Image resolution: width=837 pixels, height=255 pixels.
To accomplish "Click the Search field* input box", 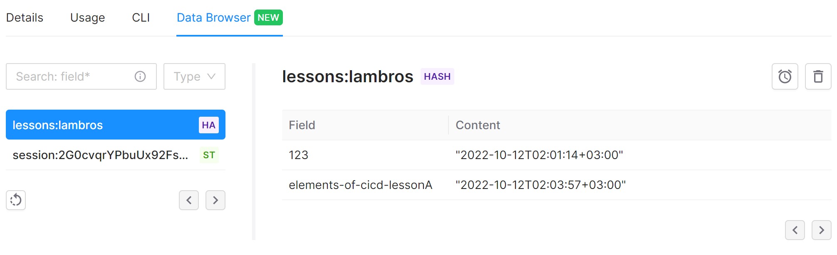I will (x=71, y=76).
